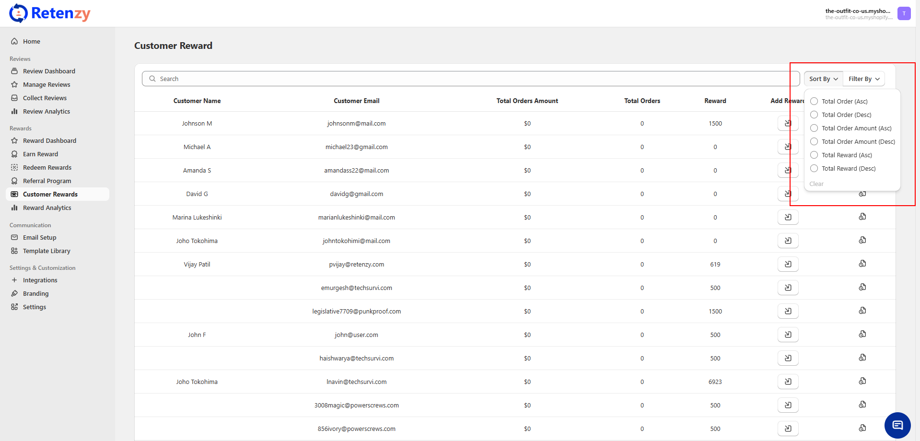The width and height of the screenshot is (920, 441).
Task: Select Total Order Amount (Desc) radio option
Action: [x=814, y=141]
